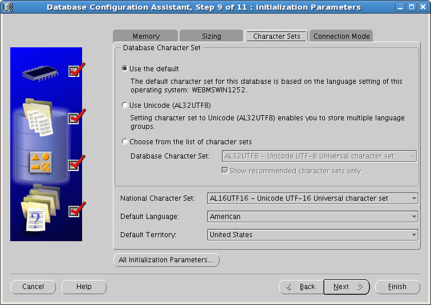Click the question mark folders icon

tap(40, 208)
